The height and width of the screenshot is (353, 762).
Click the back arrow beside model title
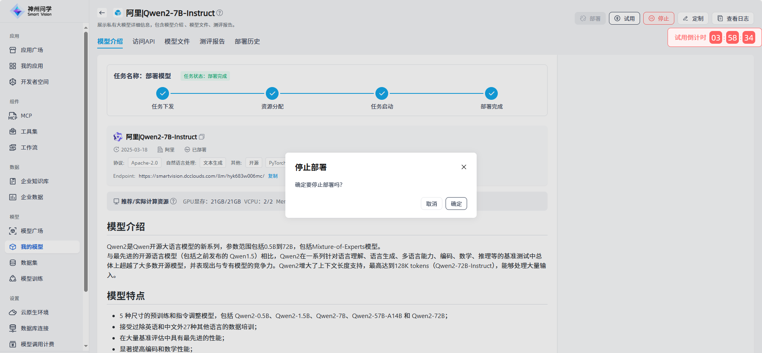coord(102,13)
